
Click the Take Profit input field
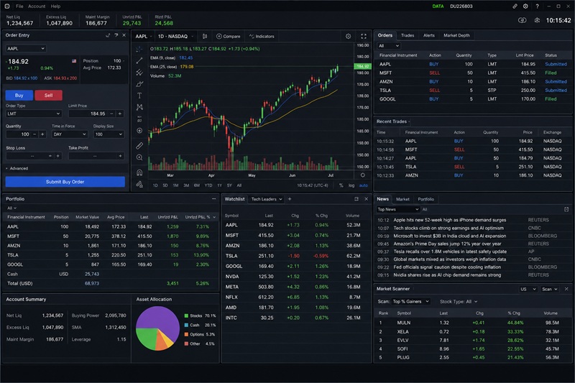tap(96, 156)
